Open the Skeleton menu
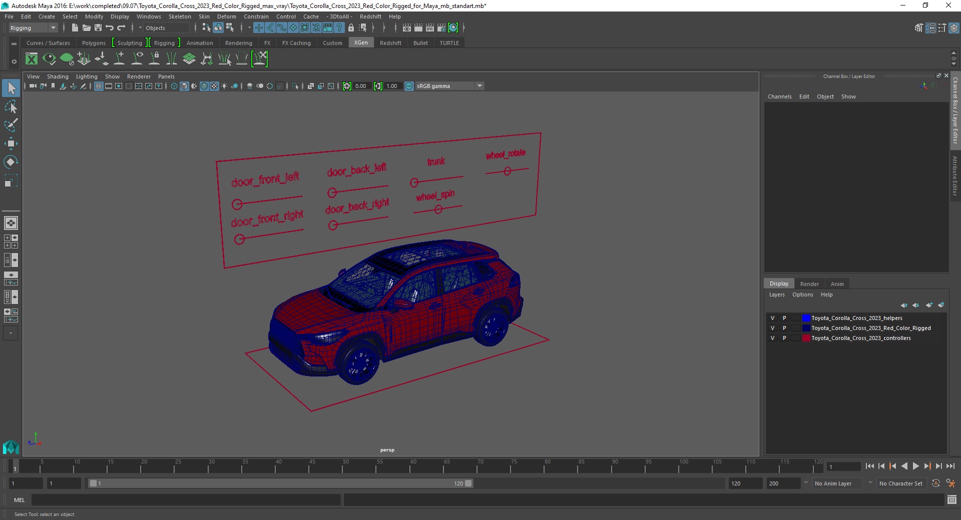Viewport: 961px width, 520px height. (x=179, y=16)
